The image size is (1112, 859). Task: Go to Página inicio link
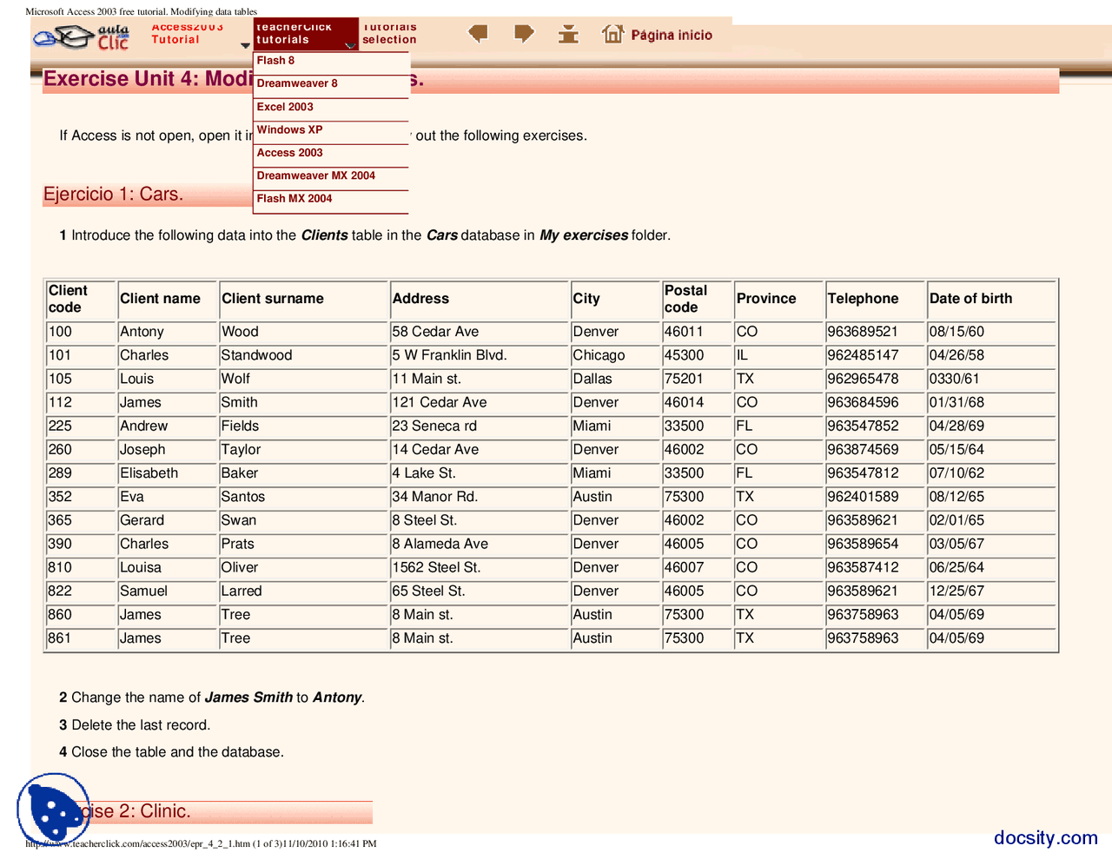pyautogui.click(x=671, y=35)
